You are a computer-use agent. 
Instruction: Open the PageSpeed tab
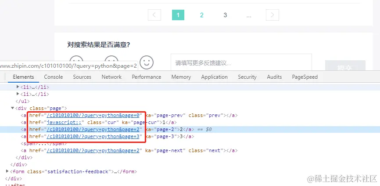305,77
